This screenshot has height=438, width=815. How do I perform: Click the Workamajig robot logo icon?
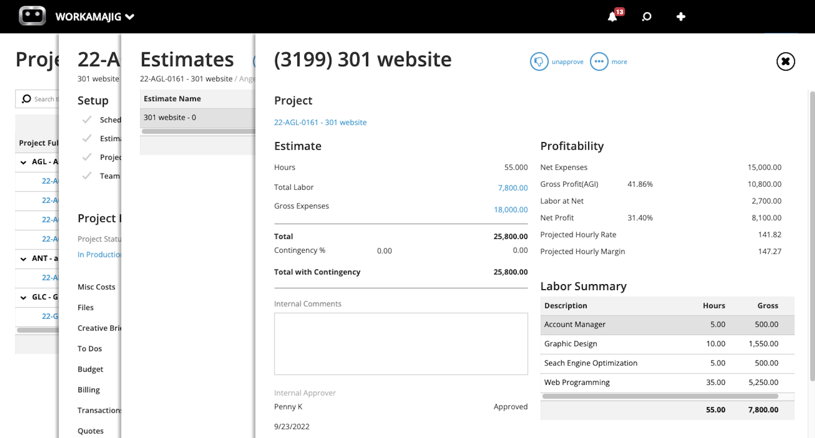tap(32, 16)
